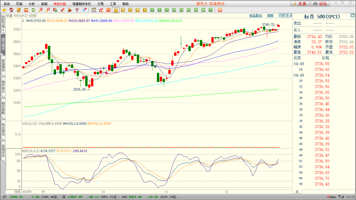Open the red funnel filter icon
This screenshot has height=200, width=356.
click(77, 10)
